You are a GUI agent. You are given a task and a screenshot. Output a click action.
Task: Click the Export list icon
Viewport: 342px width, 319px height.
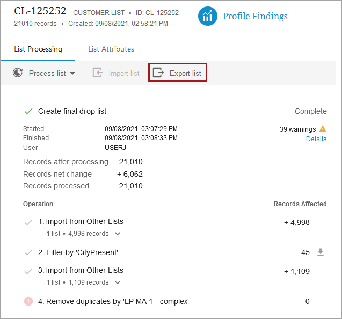(x=158, y=73)
